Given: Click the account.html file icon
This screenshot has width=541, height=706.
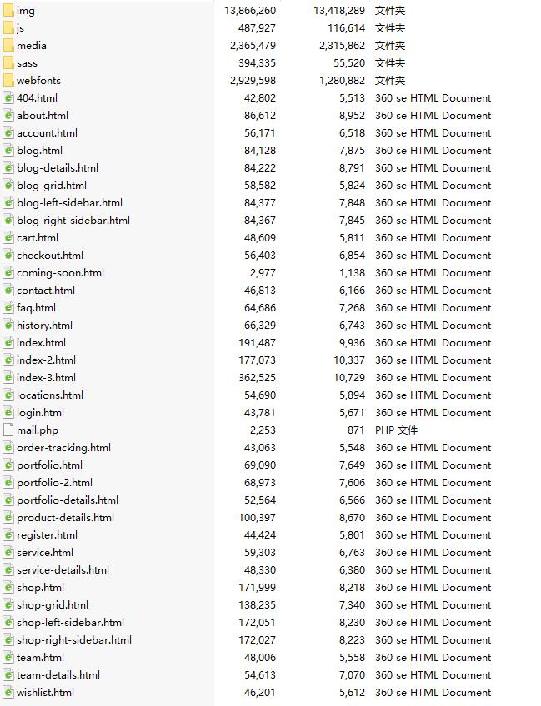Looking at the screenshot, I should 8,133.
